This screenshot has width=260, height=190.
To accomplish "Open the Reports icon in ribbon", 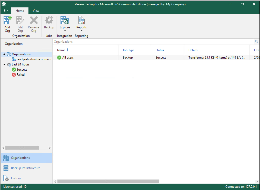I will (x=82, y=20).
